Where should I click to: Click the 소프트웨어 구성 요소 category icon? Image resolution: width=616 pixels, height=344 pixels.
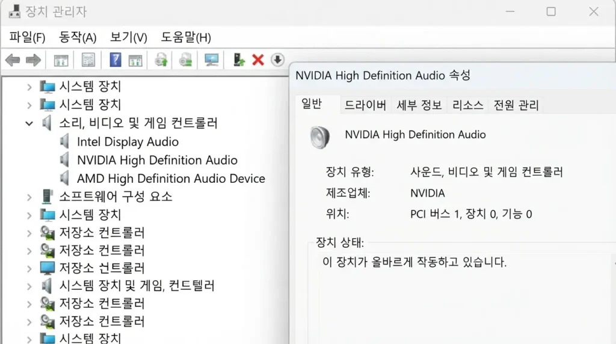click(47, 196)
